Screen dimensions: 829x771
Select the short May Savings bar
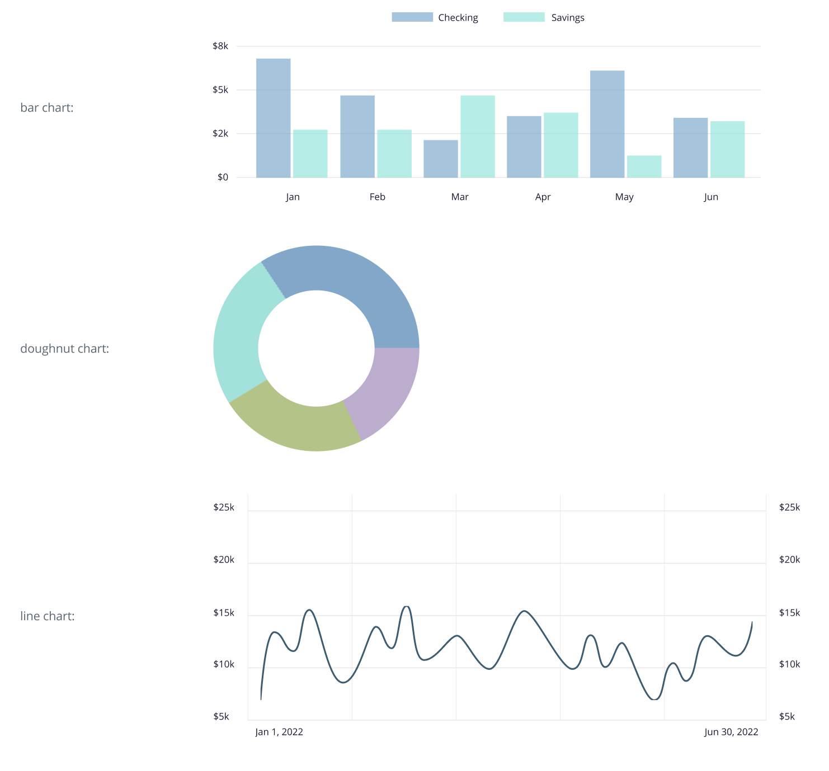pos(644,166)
